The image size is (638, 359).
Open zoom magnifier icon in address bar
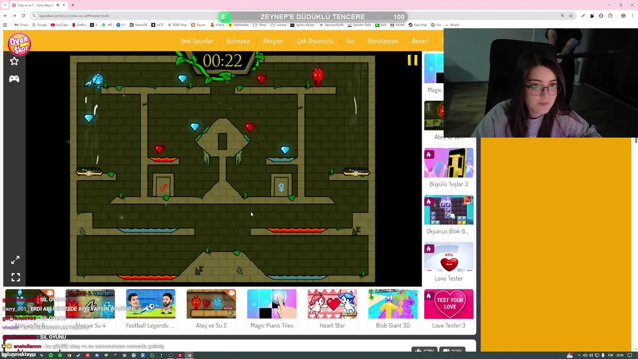coord(563,15)
